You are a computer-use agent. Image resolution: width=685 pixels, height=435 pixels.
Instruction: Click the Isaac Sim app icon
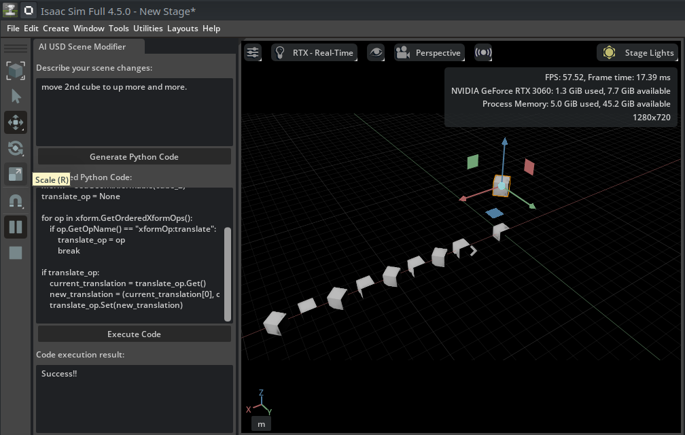(10, 10)
